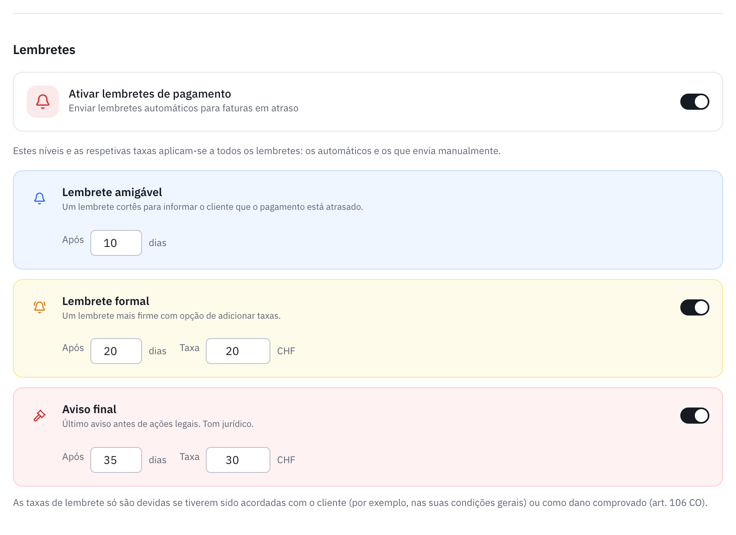Turn off the Aviso final switch
The height and width of the screenshot is (535, 736).
[694, 416]
